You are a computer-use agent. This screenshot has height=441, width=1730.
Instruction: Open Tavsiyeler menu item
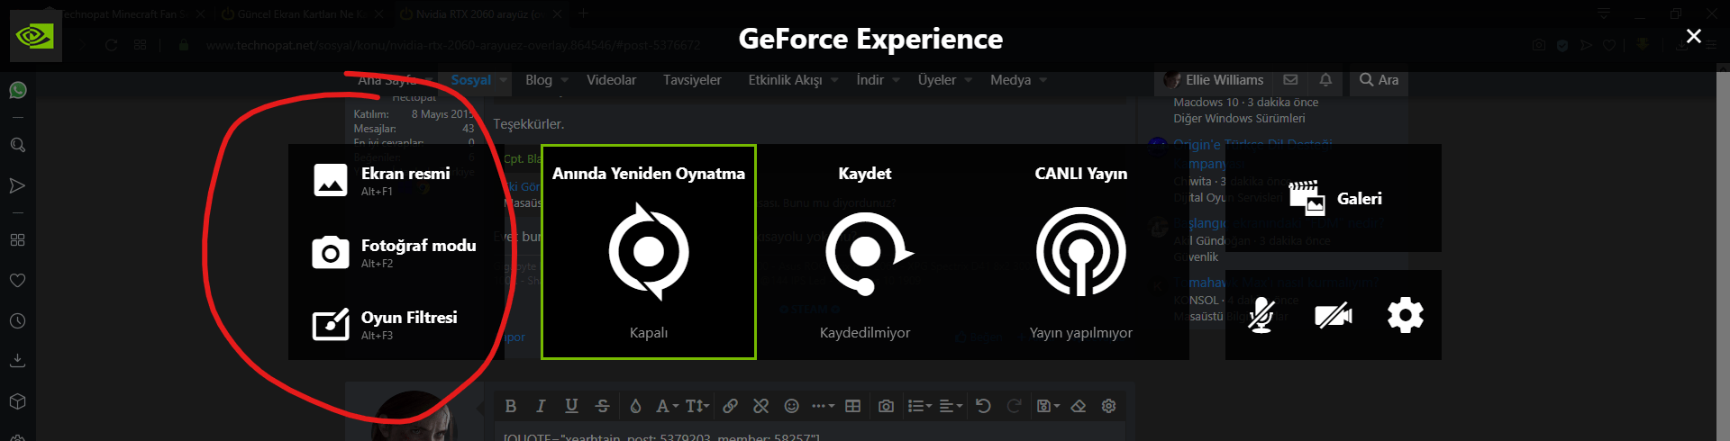pyautogui.click(x=692, y=80)
